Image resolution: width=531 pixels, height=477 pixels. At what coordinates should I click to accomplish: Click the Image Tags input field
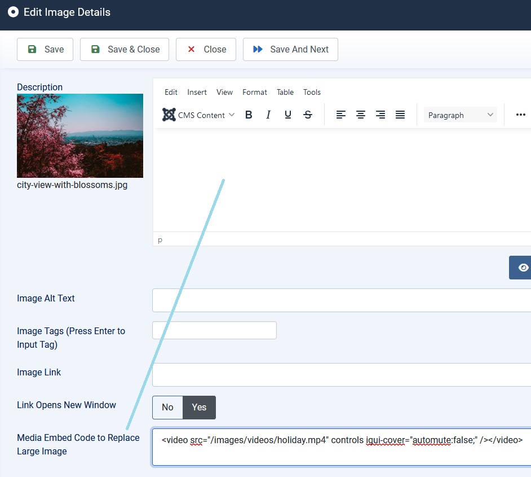click(214, 330)
